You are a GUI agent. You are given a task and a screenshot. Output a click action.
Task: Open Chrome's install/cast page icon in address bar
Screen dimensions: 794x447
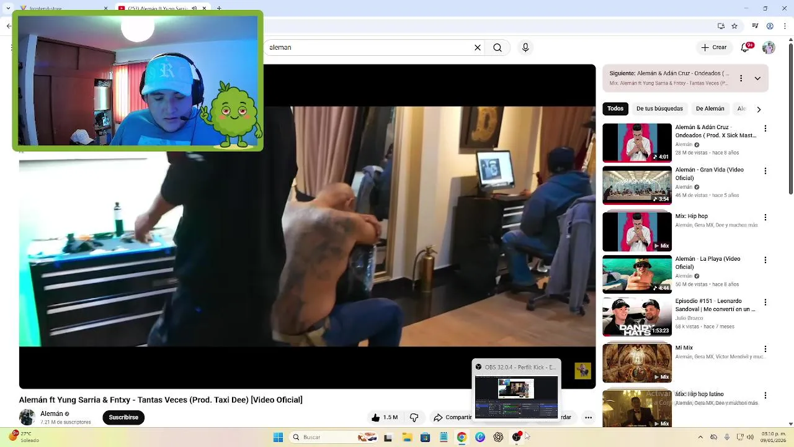pyautogui.click(x=721, y=26)
